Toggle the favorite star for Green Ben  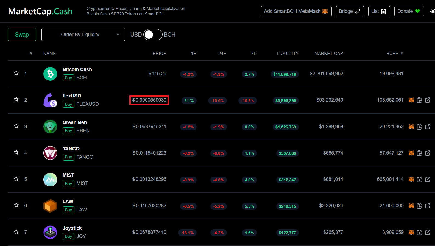pyautogui.click(x=16, y=126)
